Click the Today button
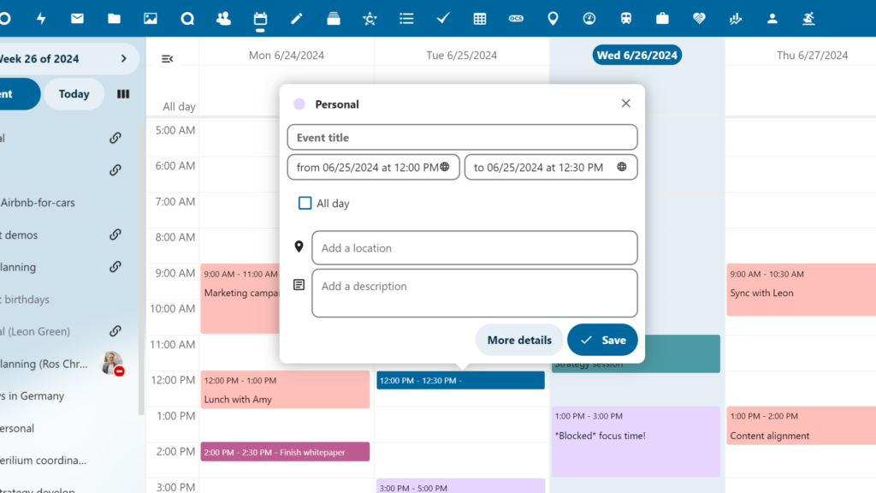The width and height of the screenshot is (876, 493). [x=74, y=94]
